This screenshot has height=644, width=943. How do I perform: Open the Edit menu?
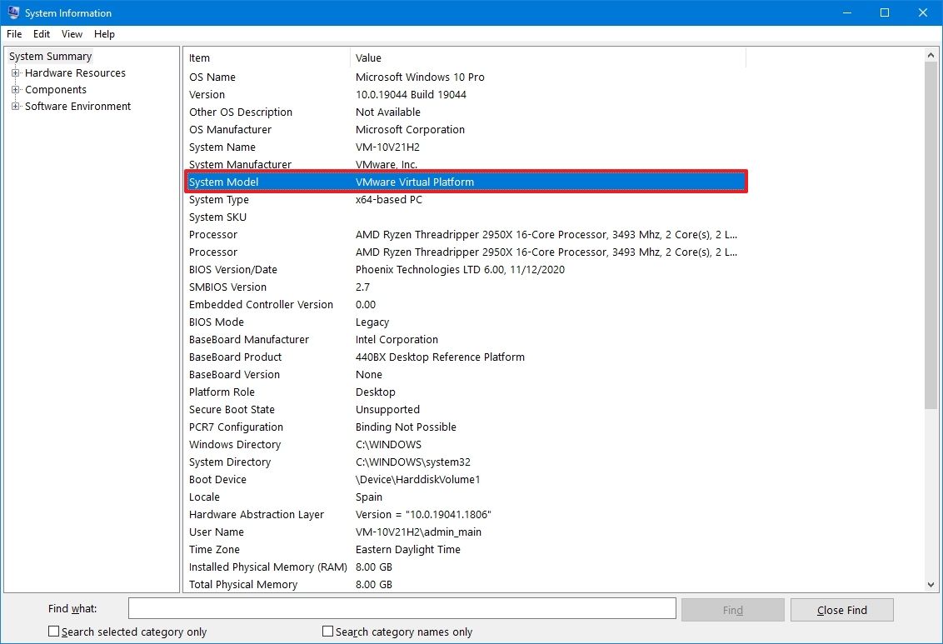coord(42,34)
